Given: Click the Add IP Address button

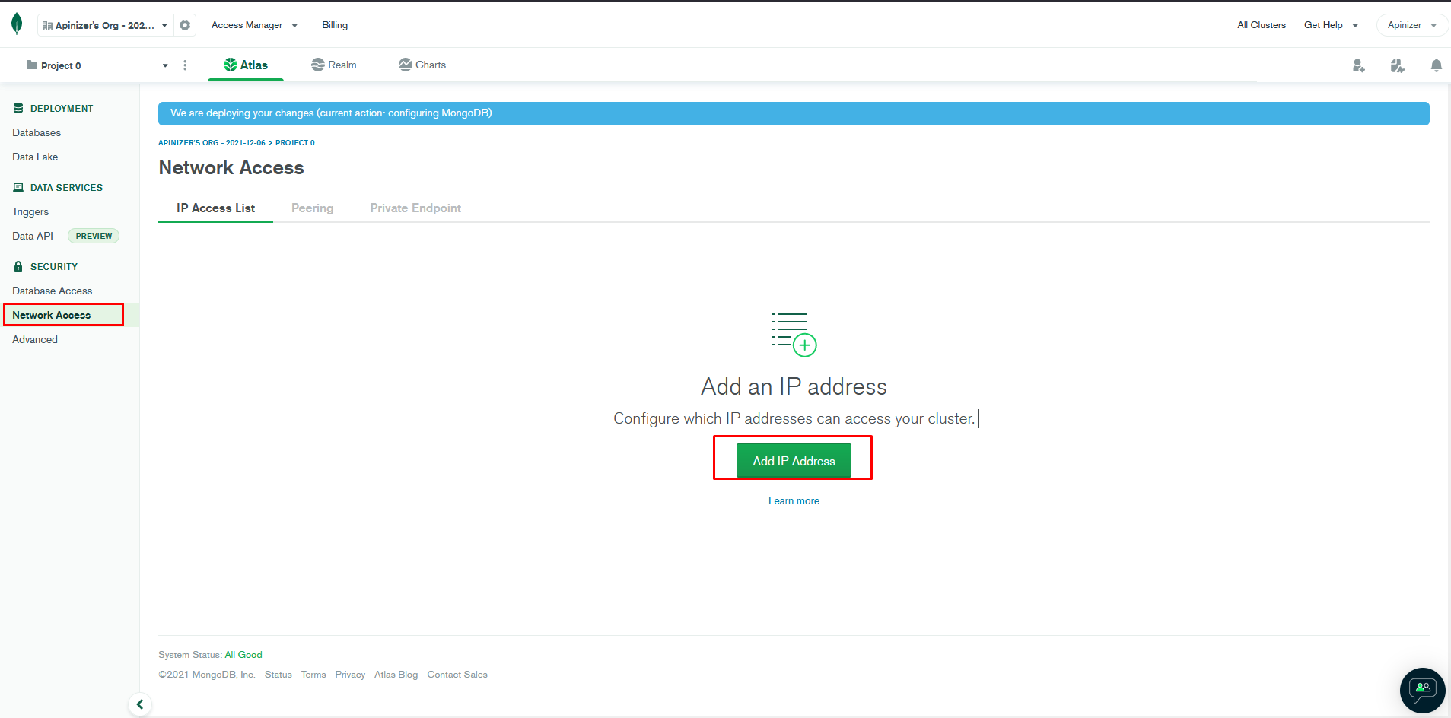Looking at the screenshot, I should 794,461.
